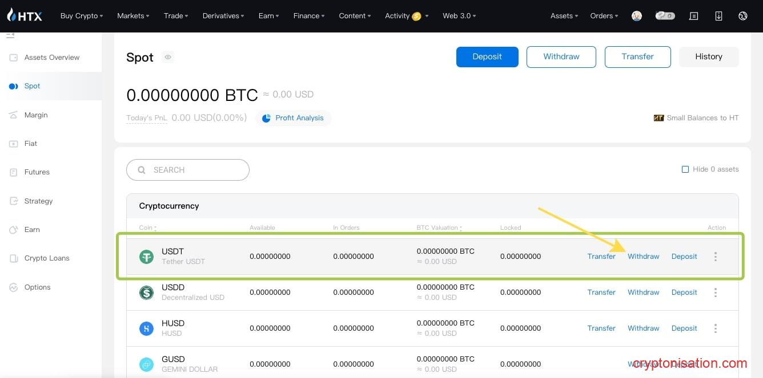Click the Profit Analysis pie chart icon
Screen dimensions: 763x378
[266, 118]
